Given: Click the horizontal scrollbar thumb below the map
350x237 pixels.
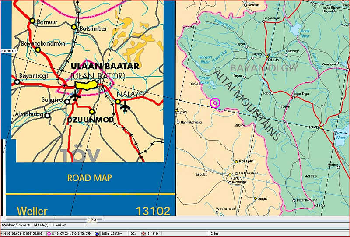Looking at the screenshot, I should (54, 218).
